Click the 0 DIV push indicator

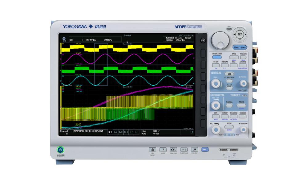244,90
